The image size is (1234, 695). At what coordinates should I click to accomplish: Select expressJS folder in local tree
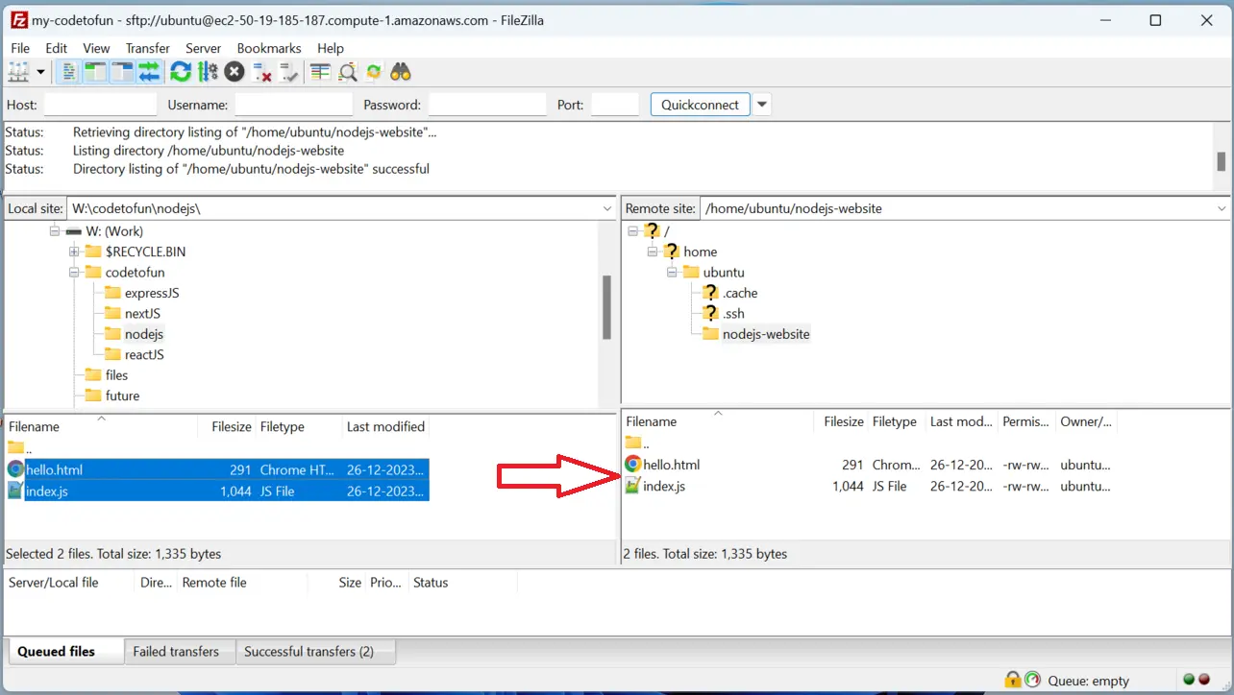coord(152,293)
